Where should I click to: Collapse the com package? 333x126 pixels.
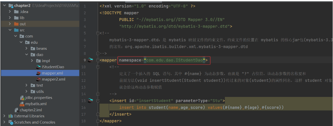pyautogui.click(x=15, y=36)
